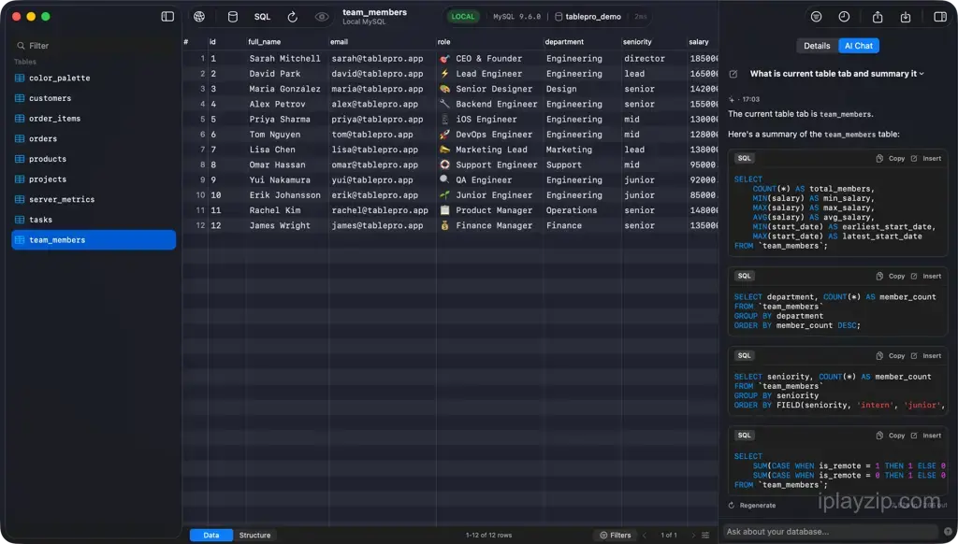The image size is (958, 544).
Task: Open the database cylinder icon in toolbar
Action: pos(233,17)
